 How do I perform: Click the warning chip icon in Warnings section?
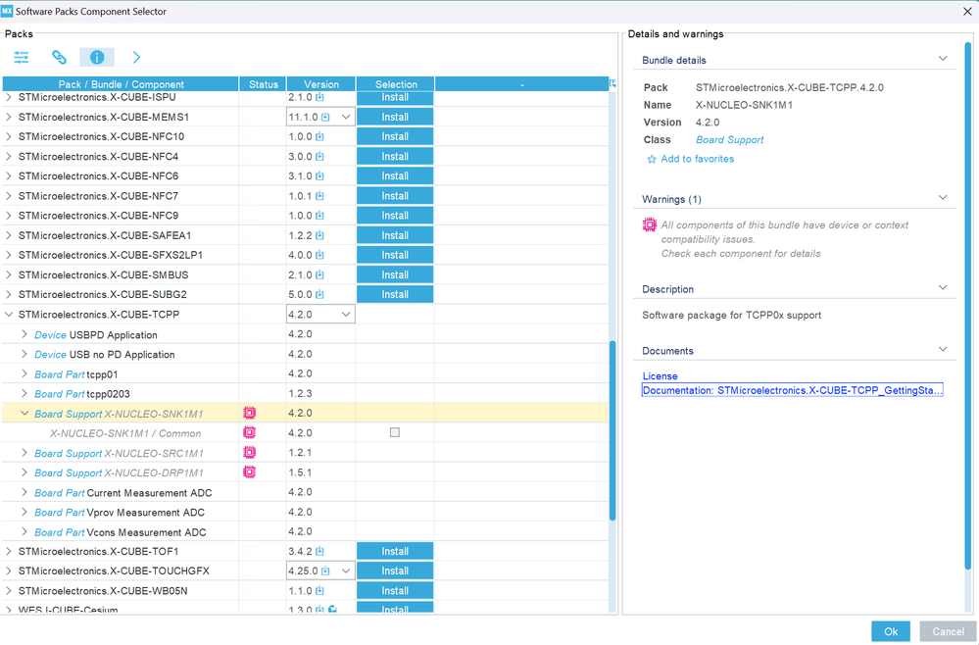tap(650, 224)
